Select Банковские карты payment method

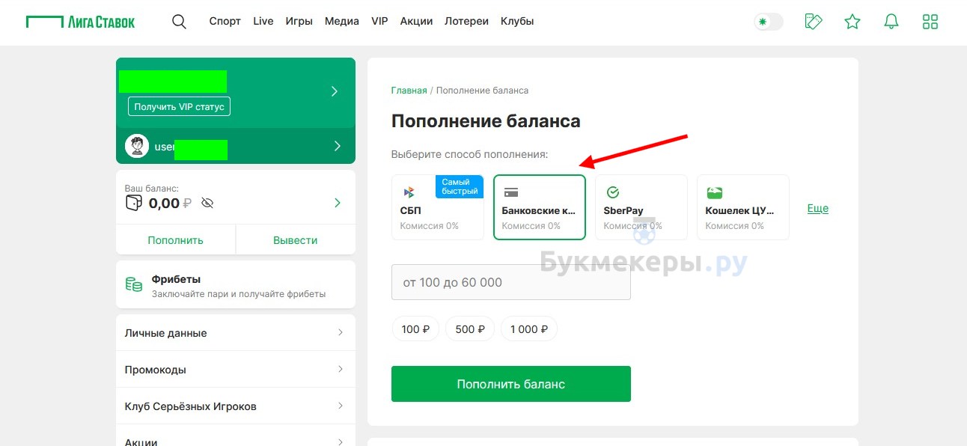[540, 207]
